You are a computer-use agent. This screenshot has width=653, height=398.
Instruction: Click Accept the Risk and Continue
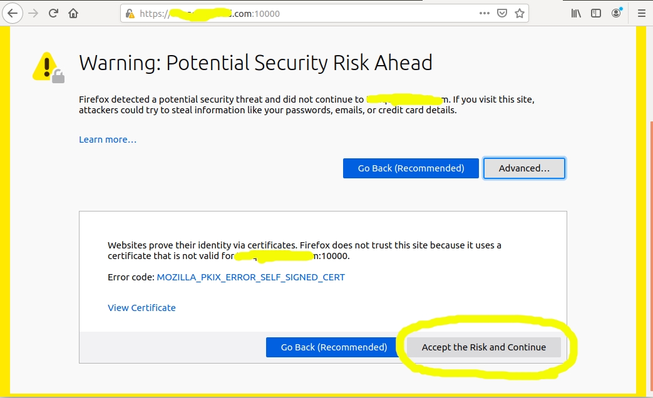483,347
